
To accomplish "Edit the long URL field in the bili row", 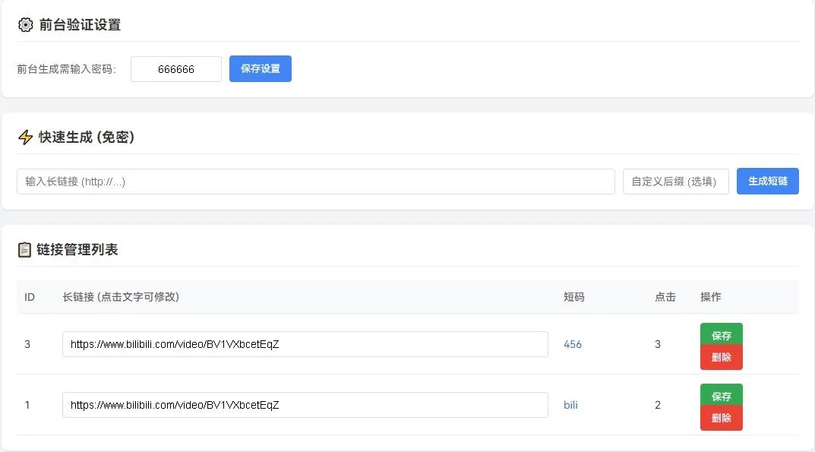I will [x=305, y=405].
